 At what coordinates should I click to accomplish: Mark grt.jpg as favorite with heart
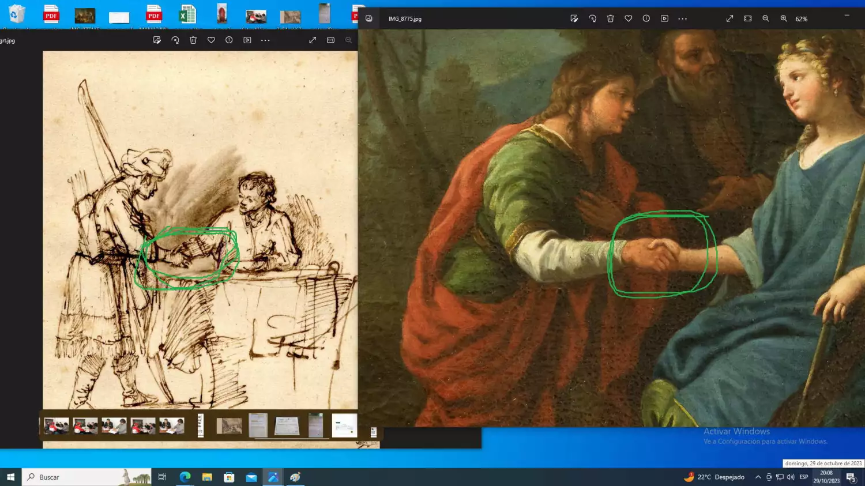click(x=211, y=40)
